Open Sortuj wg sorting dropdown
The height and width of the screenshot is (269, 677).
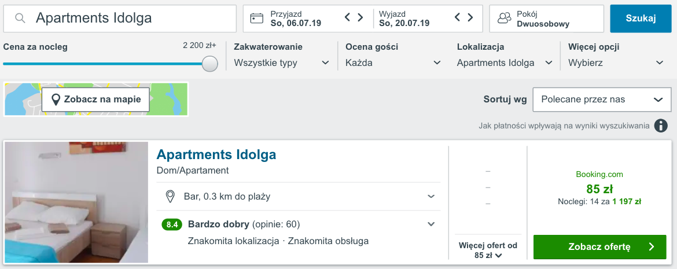(601, 100)
